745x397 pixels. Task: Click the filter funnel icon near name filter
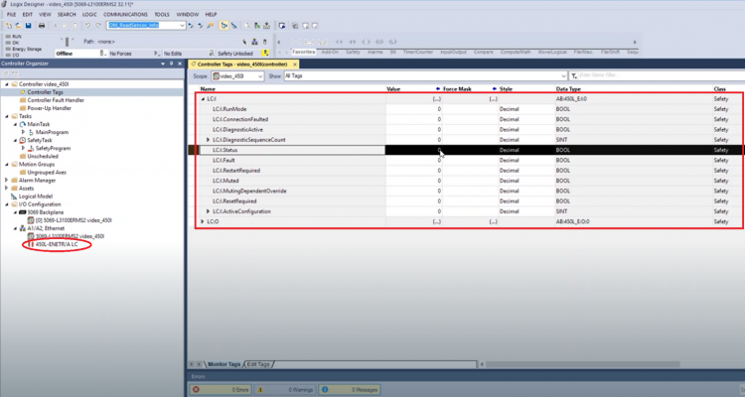pos(574,76)
